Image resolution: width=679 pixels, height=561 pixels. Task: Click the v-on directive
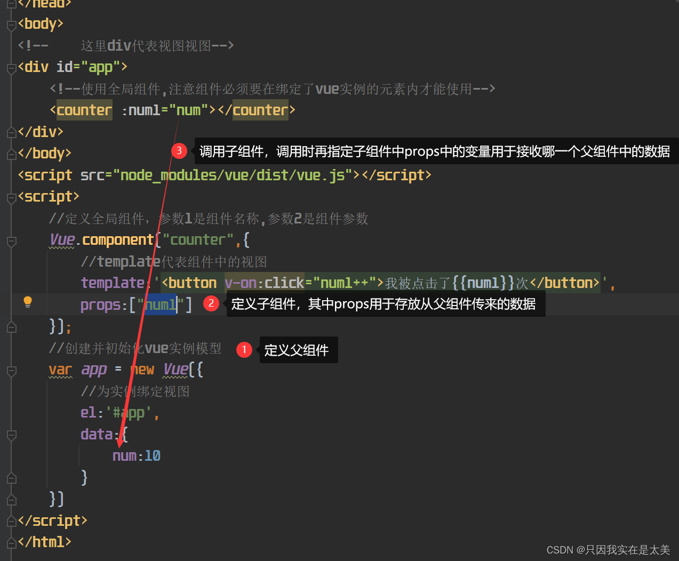tap(241, 283)
